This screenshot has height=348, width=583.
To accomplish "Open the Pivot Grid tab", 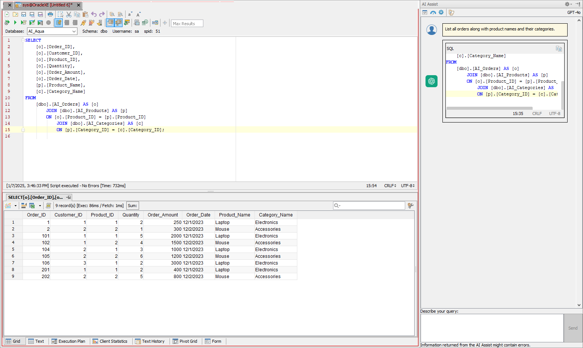I will pos(185,341).
